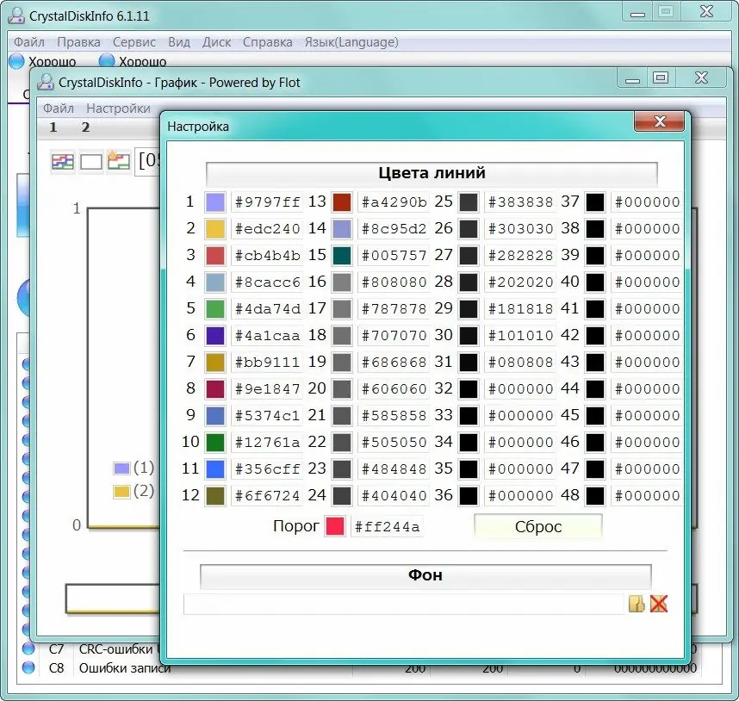Edit line 20 hex field #606060
The height and width of the screenshot is (701, 739).
pyautogui.click(x=394, y=389)
